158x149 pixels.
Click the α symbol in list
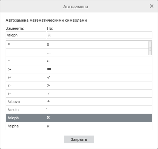tap(48, 126)
